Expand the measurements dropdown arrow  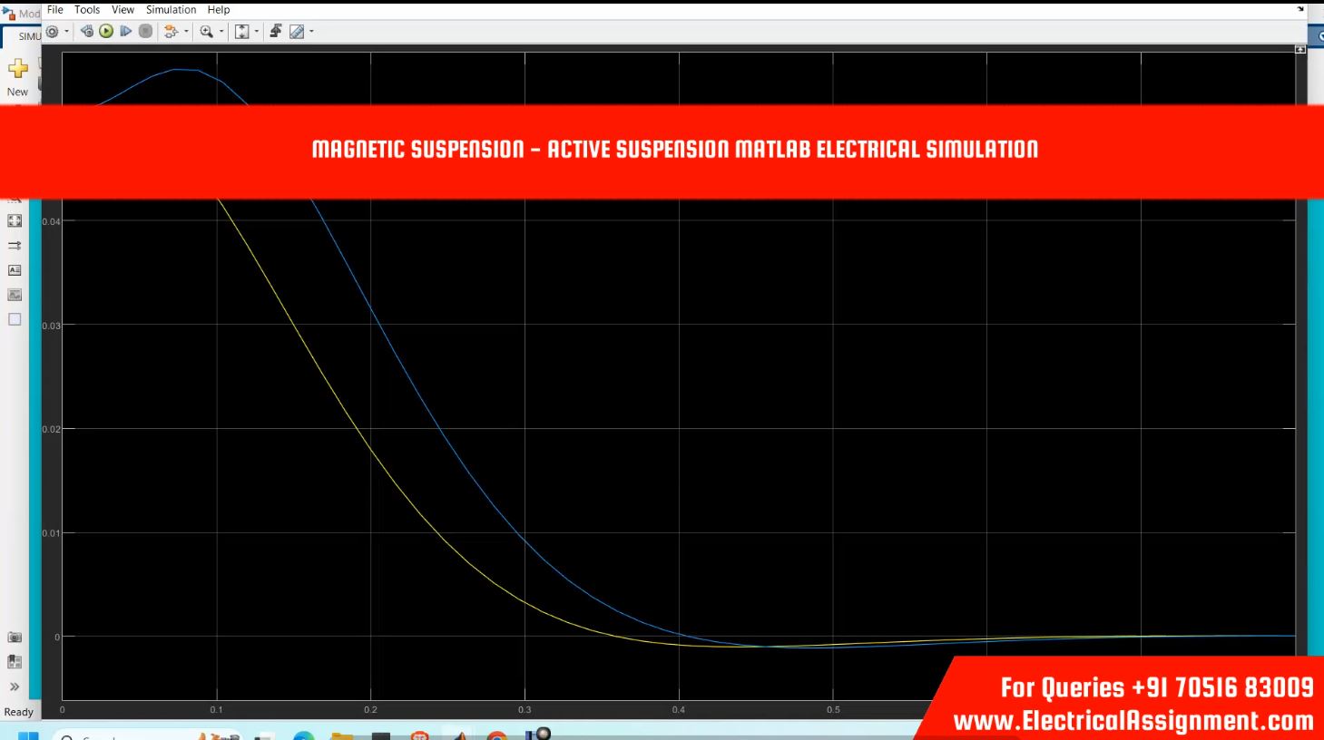coord(311,32)
